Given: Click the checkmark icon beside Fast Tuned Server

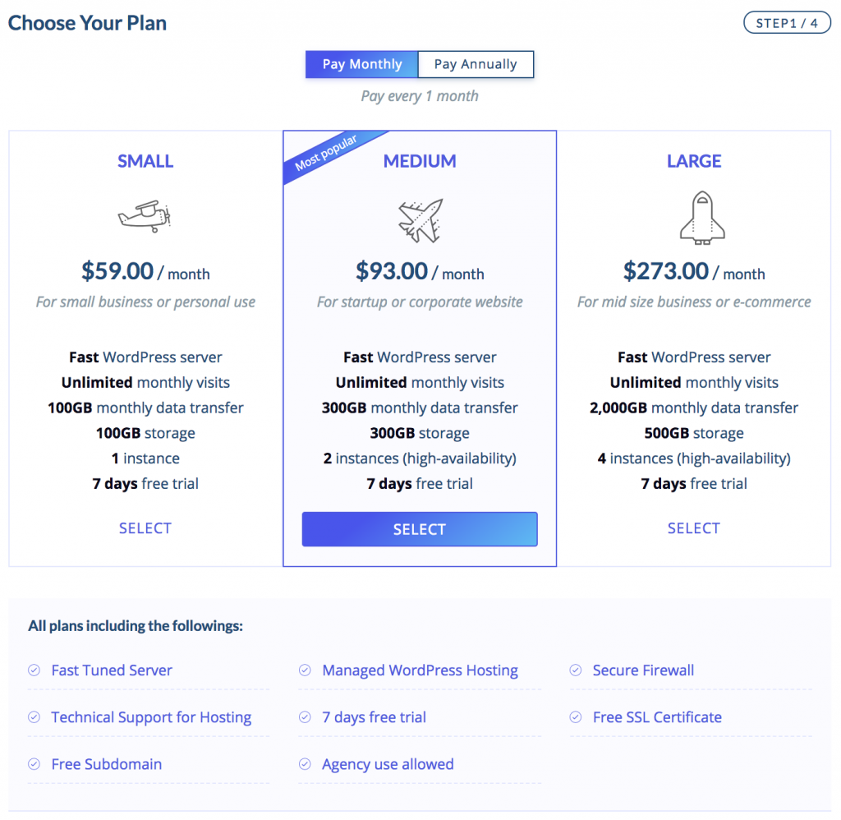Looking at the screenshot, I should pos(34,670).
